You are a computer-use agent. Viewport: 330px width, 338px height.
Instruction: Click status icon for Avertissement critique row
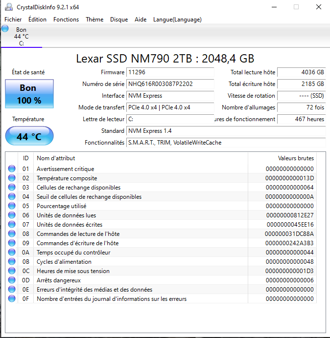click(x=12, y=169)
